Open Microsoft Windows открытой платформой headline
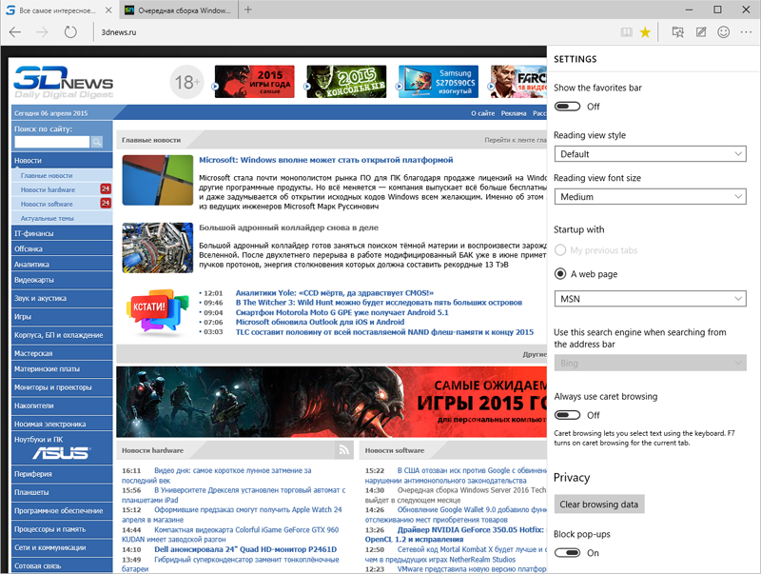Image resolution: width=761 pixels, height=574 pixels. tap(325, 160)
